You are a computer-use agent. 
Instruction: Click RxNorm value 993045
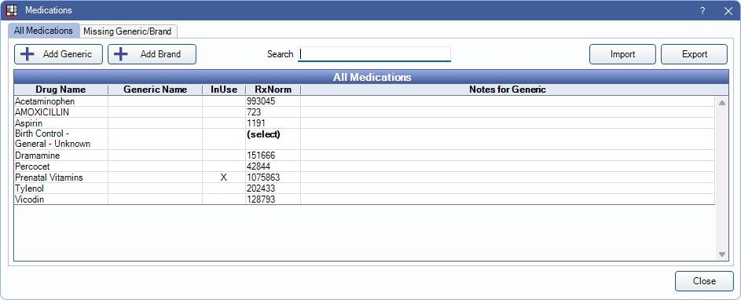pyautogui.click(x=261, y=101)
